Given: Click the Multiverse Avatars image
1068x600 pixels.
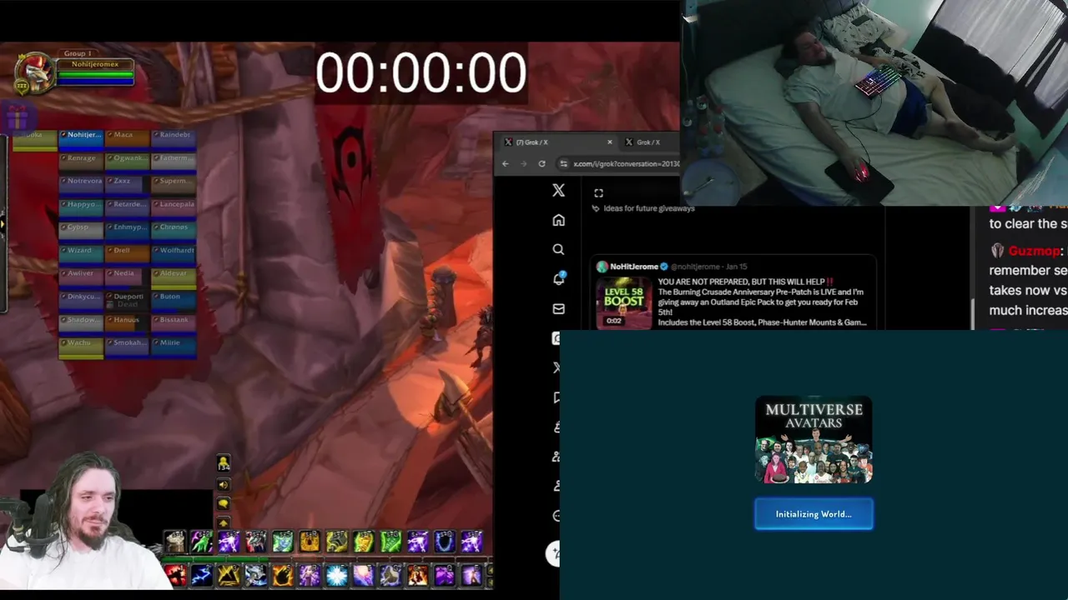Looking at the screenshot, I should tap(814, 440).
